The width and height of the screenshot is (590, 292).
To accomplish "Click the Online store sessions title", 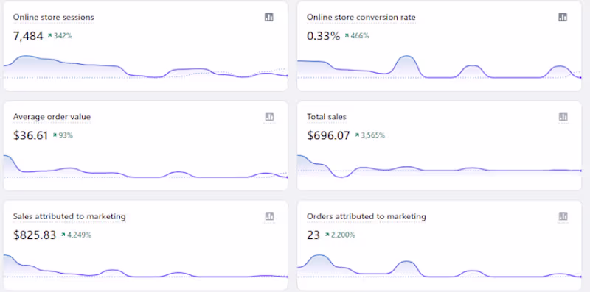I will 53,17.
